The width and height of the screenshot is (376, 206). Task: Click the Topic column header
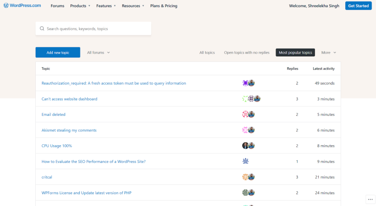tap(46, 69)
